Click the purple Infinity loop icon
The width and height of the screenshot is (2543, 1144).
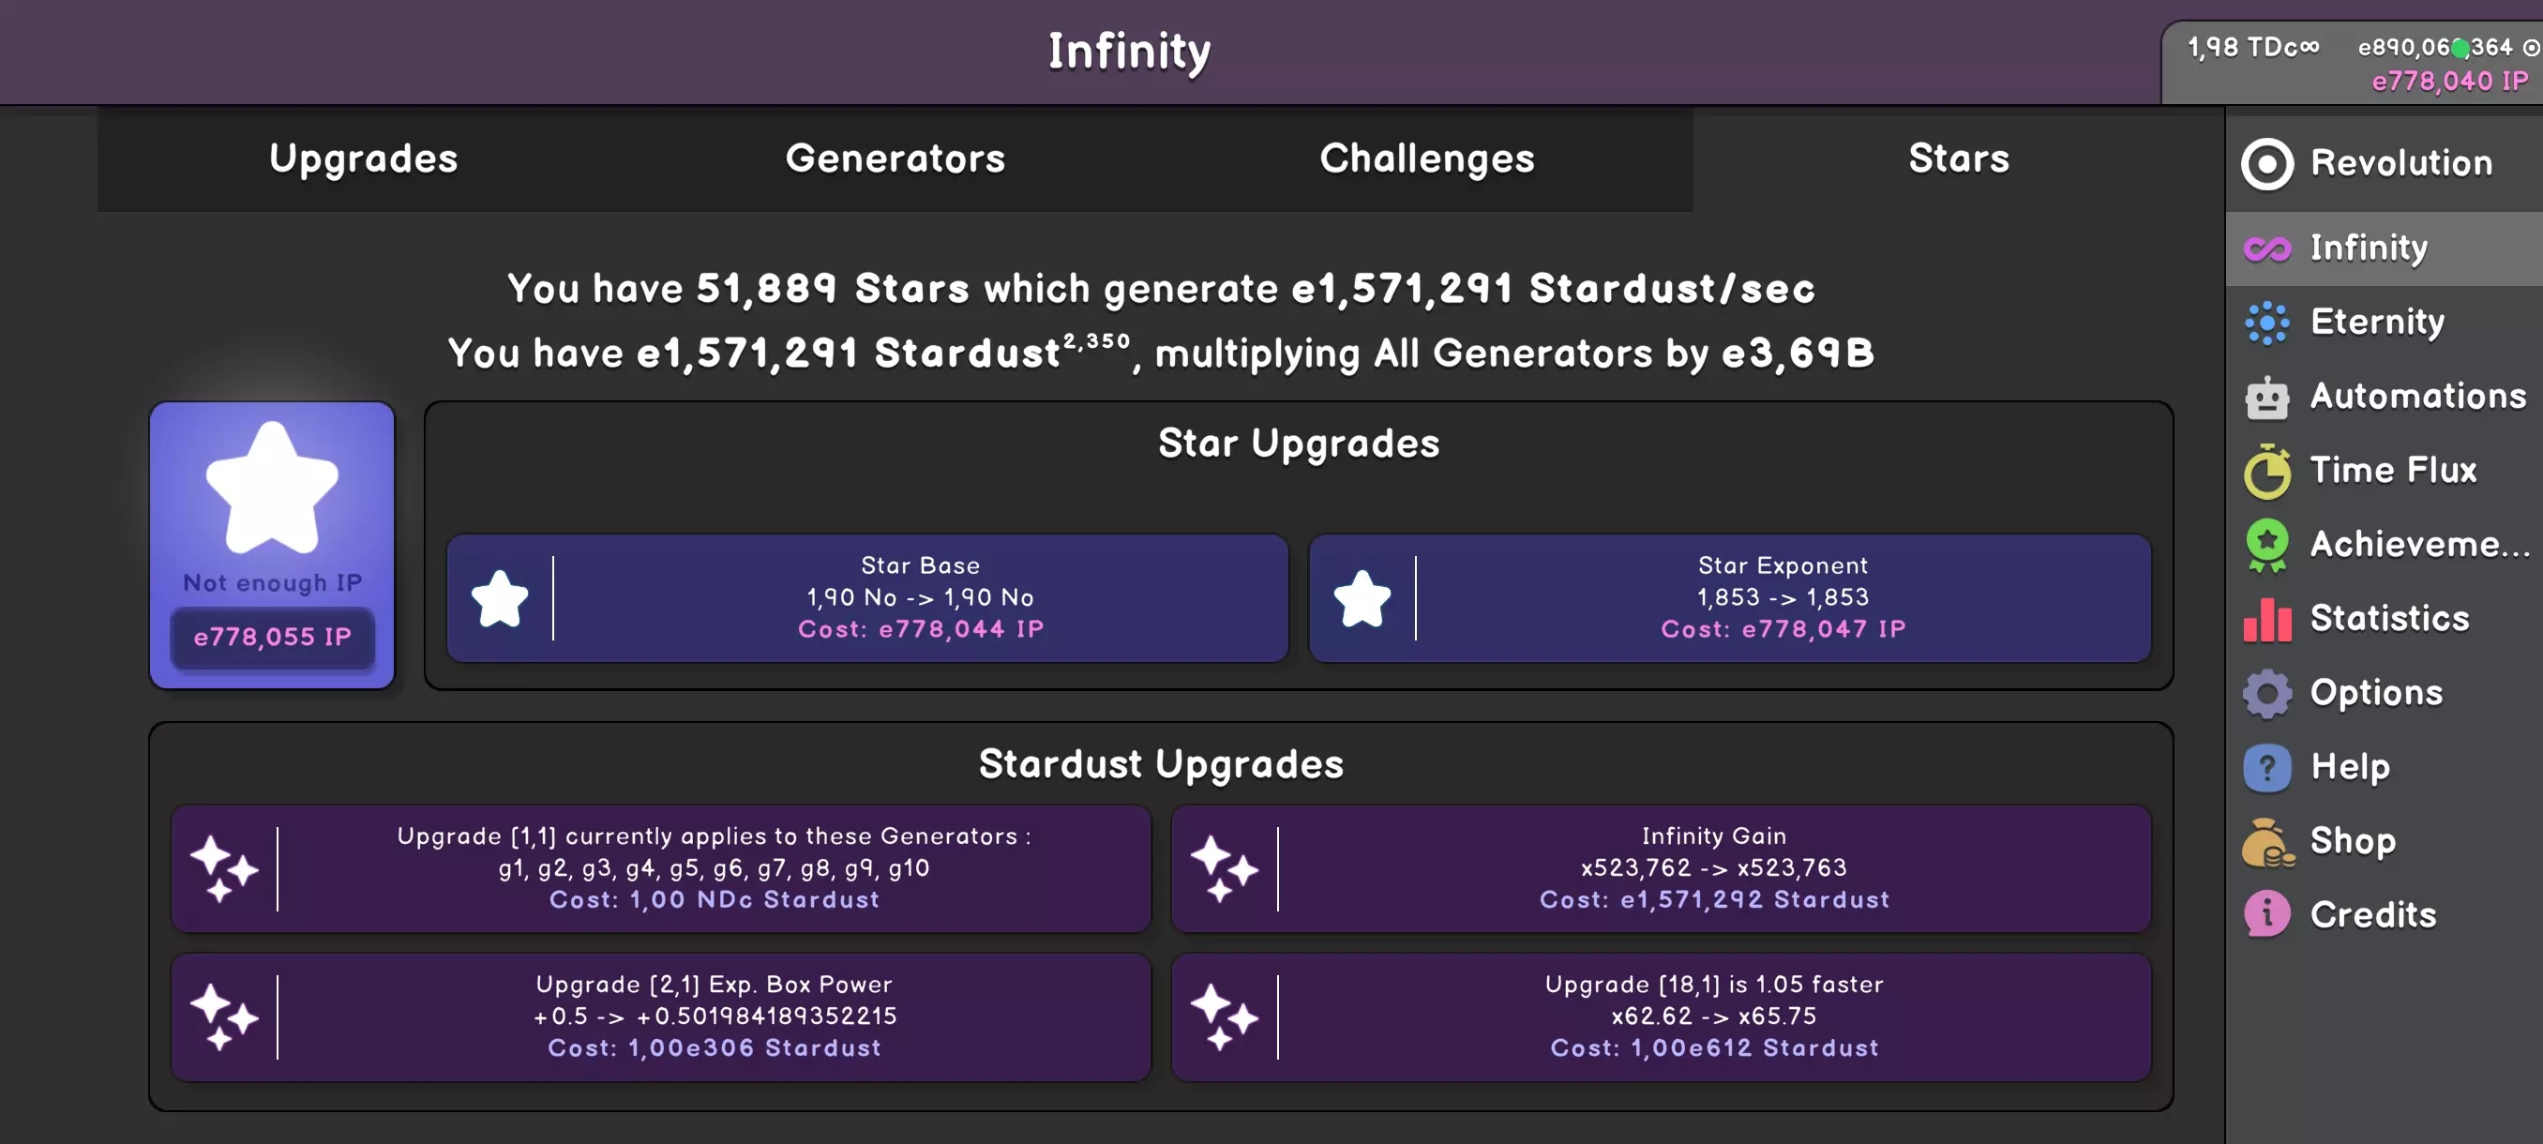pos(2266,248)
